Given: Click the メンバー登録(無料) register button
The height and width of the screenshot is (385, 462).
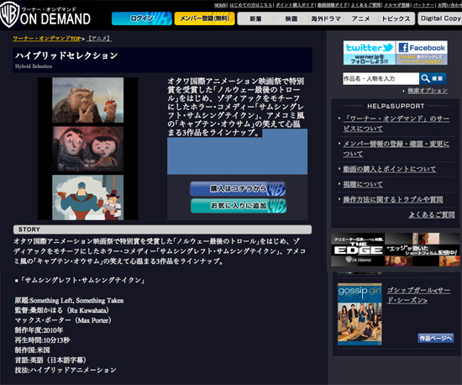Looking at the screenshot, I should click(x=204, y=18).
